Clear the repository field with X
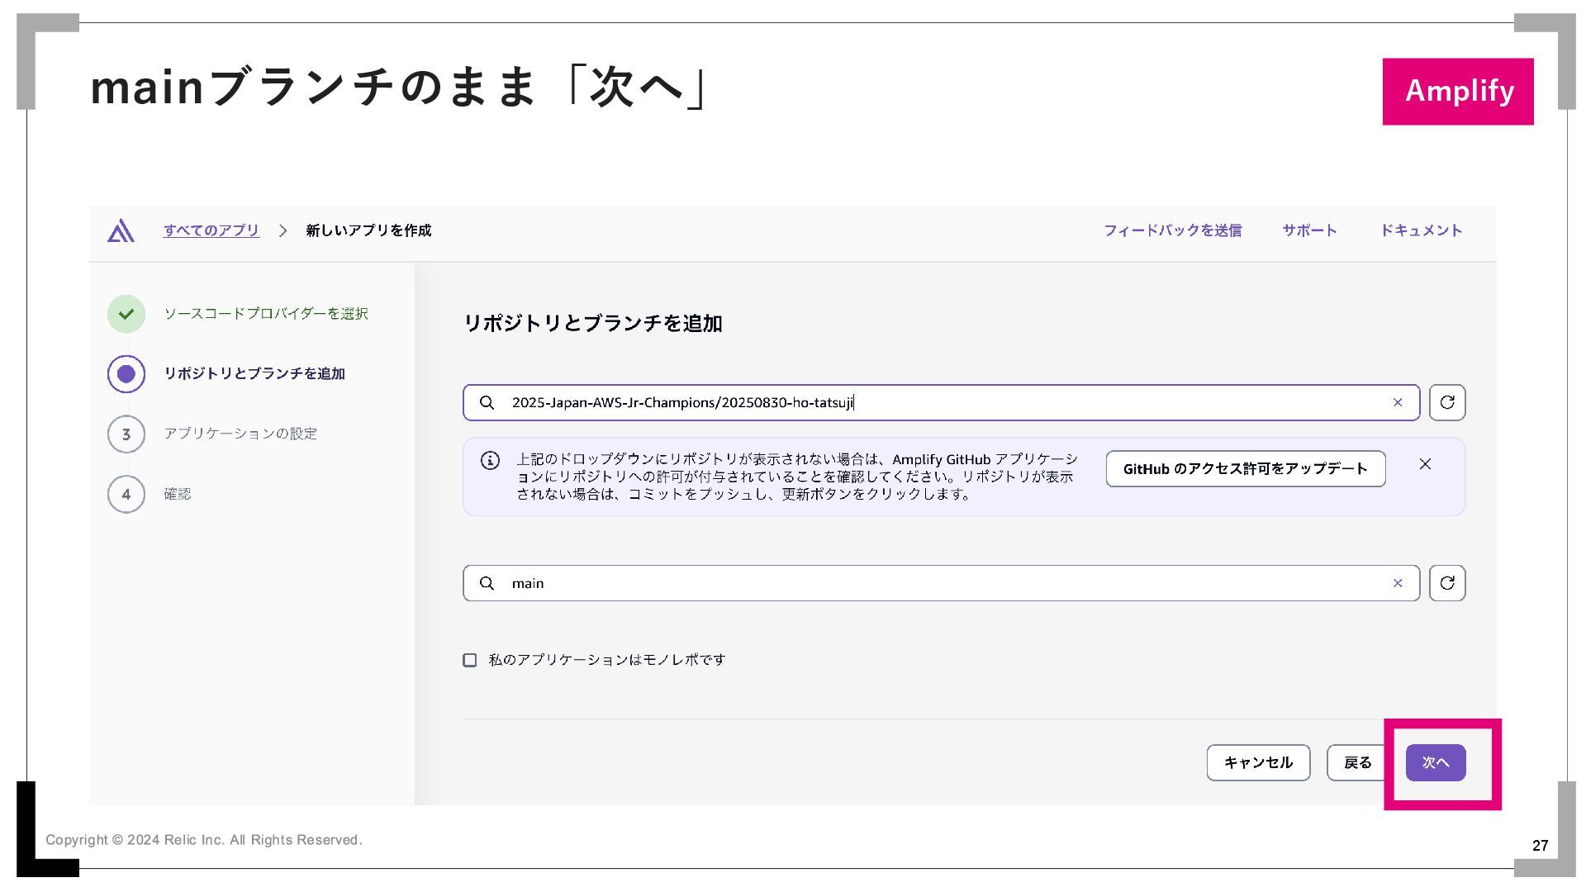The width and height of the screenshot is (1586, 892). 1398,402
